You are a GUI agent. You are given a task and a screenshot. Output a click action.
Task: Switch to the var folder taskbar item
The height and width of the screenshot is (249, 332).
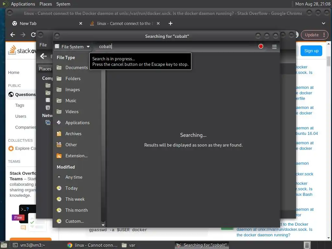click(x=129, y=245)
